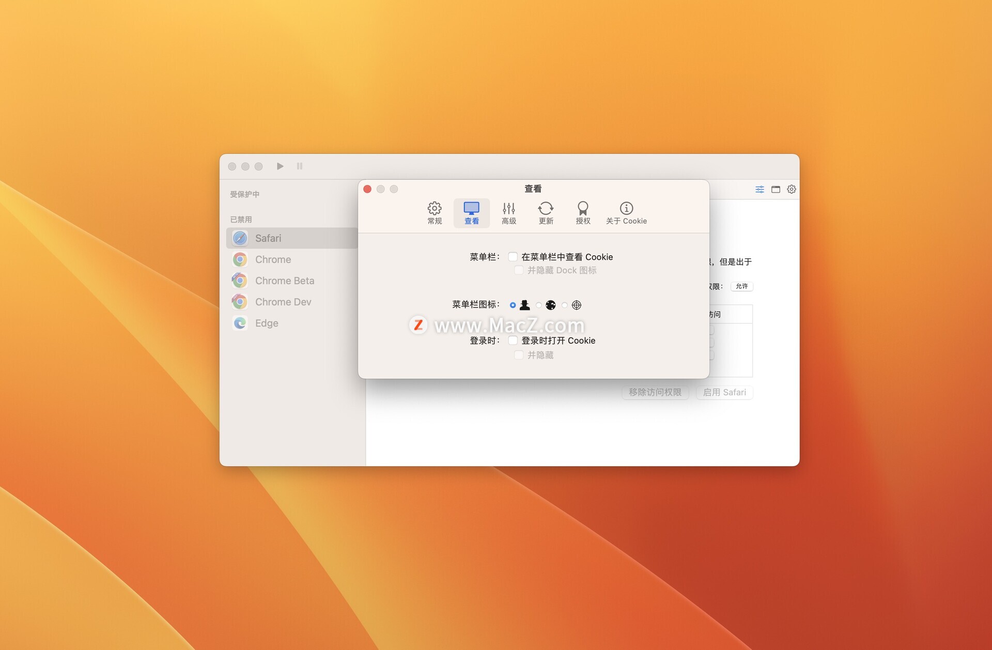Click the 启用 Safari button

tap(724, 392)
